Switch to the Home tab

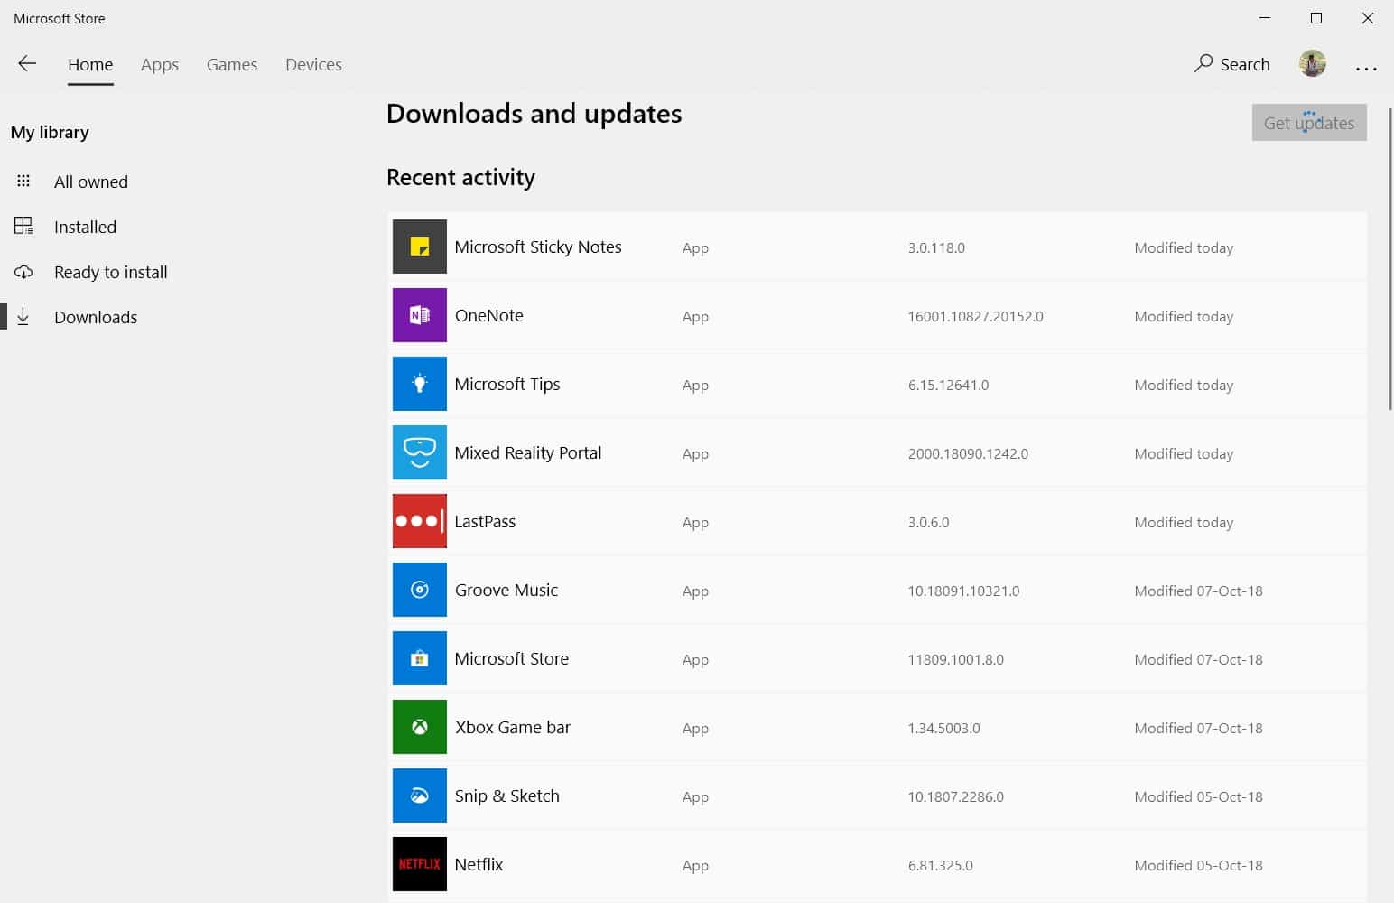[90, 64]
